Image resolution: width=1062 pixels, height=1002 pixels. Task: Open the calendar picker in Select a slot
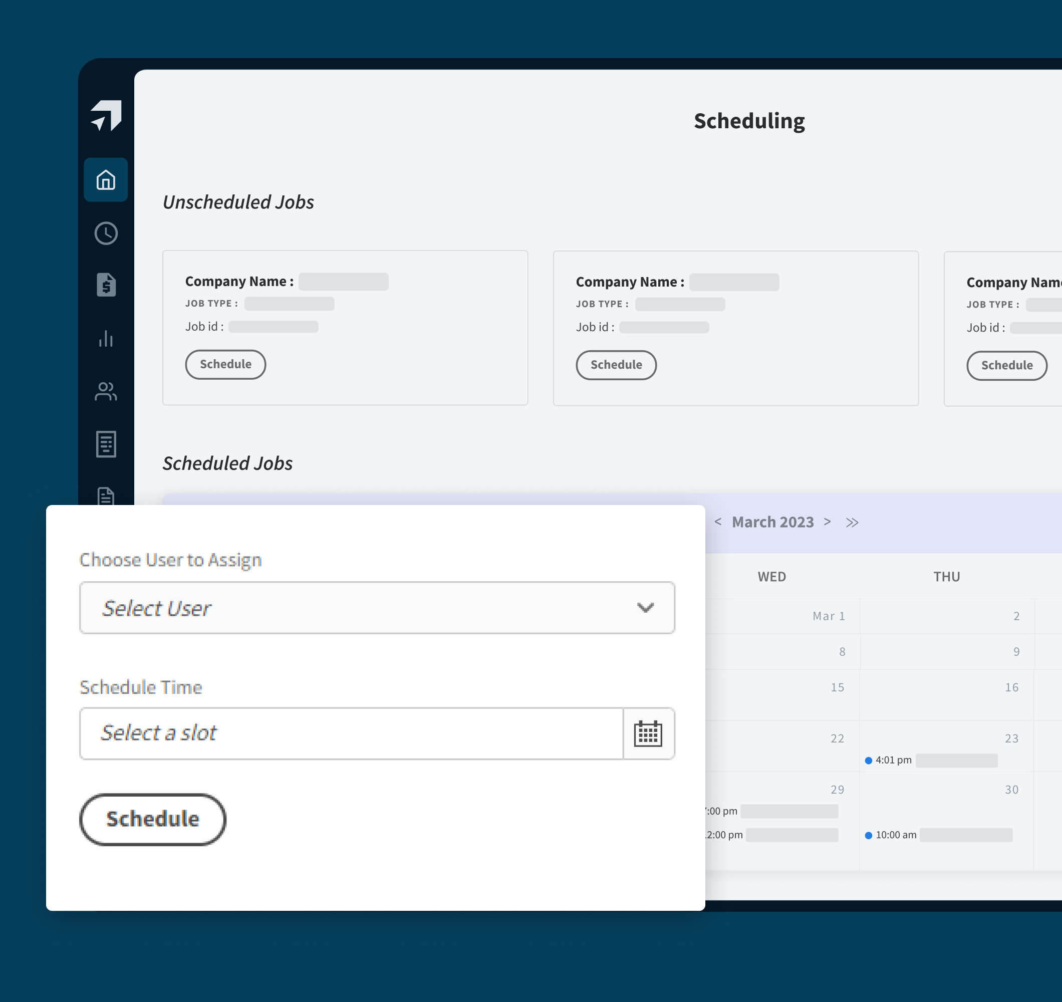click(648, 734)
